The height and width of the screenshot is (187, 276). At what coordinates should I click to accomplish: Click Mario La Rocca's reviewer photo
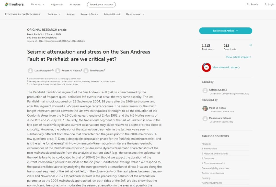click(205, 108)
